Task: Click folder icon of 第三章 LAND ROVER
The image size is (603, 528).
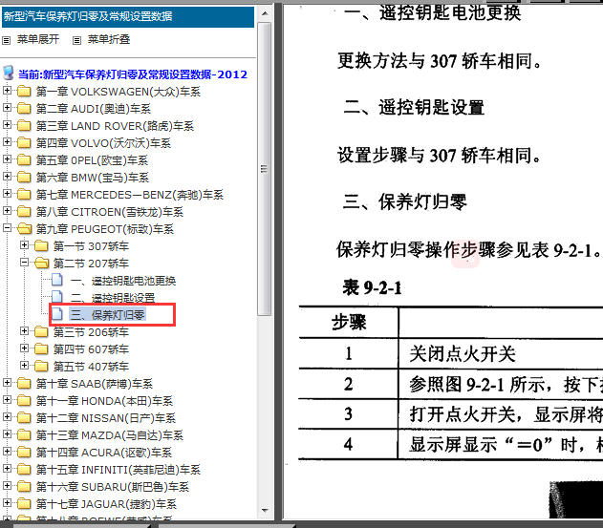Action: [24, 126]
